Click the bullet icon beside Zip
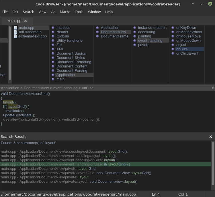The width and height of the screenshot is (215, 197). [x=53, y=45]
